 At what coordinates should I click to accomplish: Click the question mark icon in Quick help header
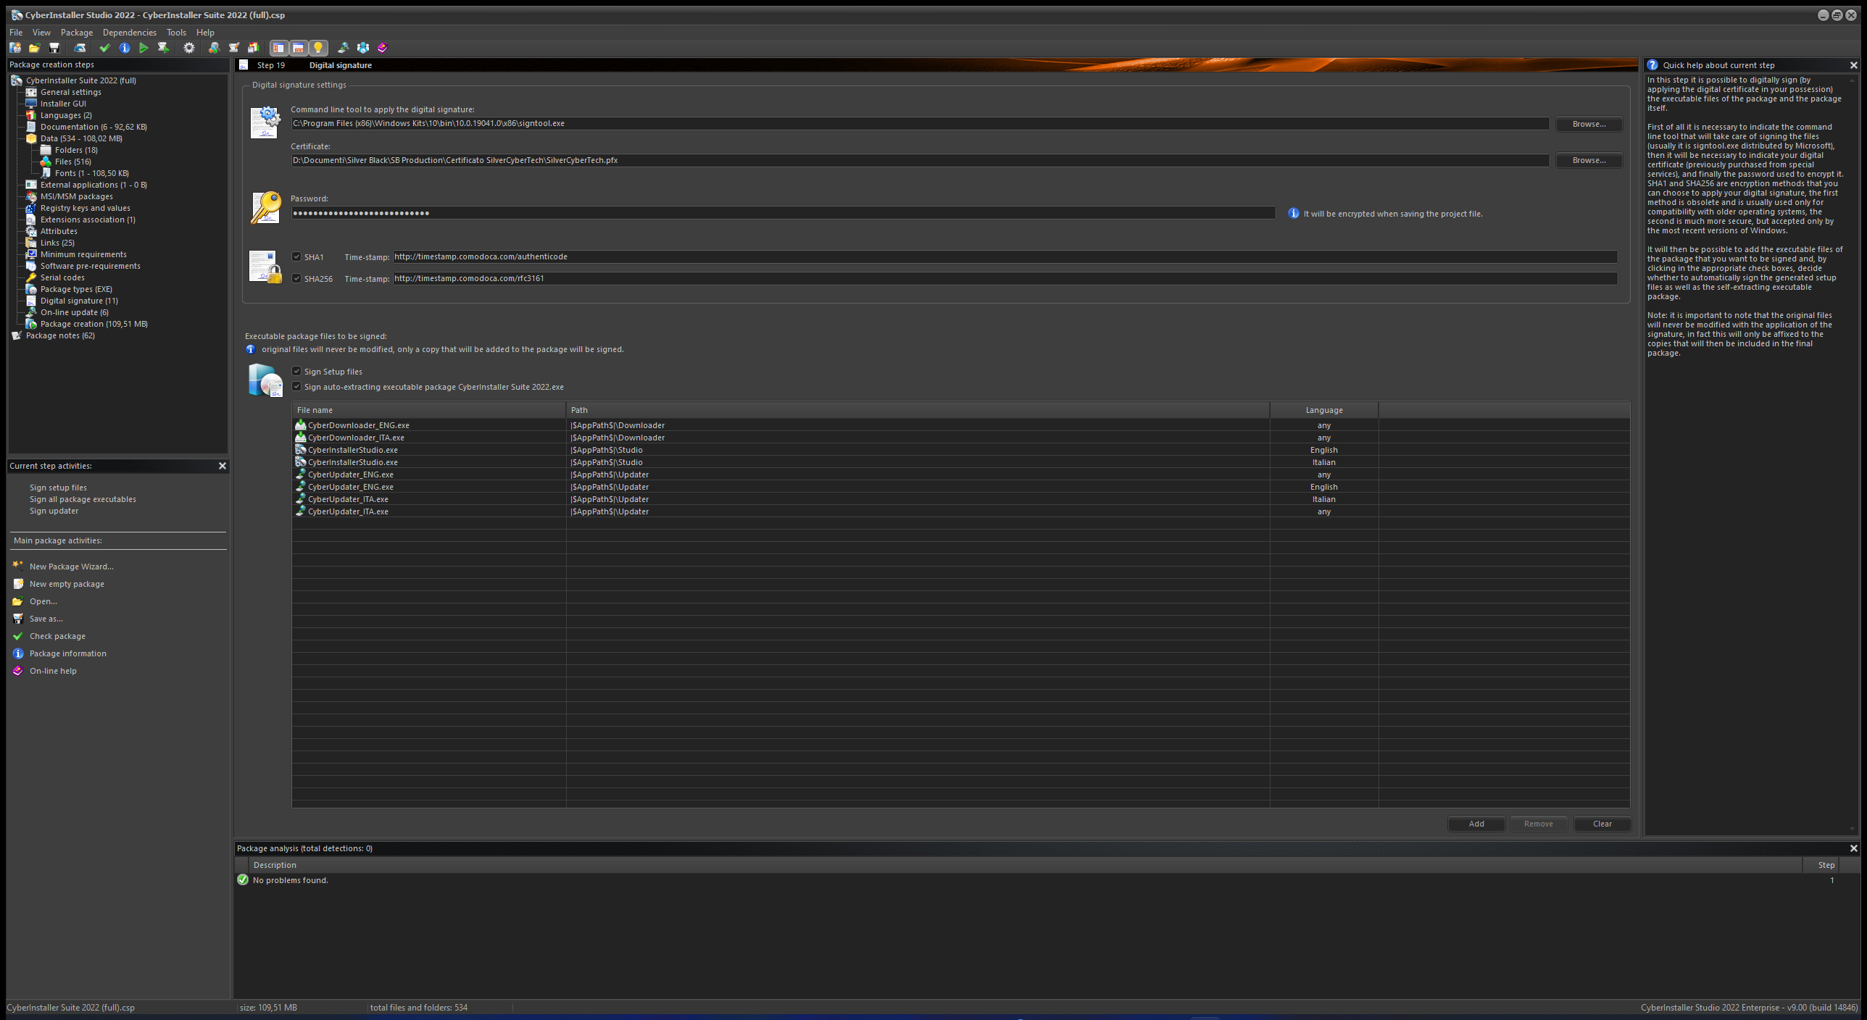[x=1652, y=64]
